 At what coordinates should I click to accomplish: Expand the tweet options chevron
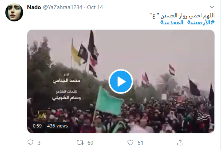point(212,7)
